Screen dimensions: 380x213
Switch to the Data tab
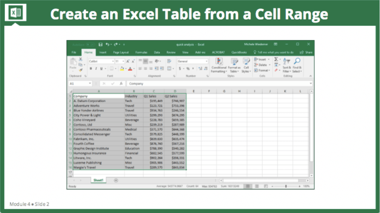click(x=157, y=52)
